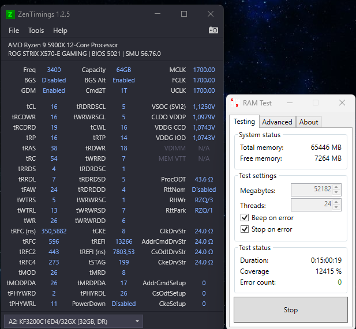Click the RttWr value RZQ/3
This screenshot has height=329, width=356.
[204, 200]
